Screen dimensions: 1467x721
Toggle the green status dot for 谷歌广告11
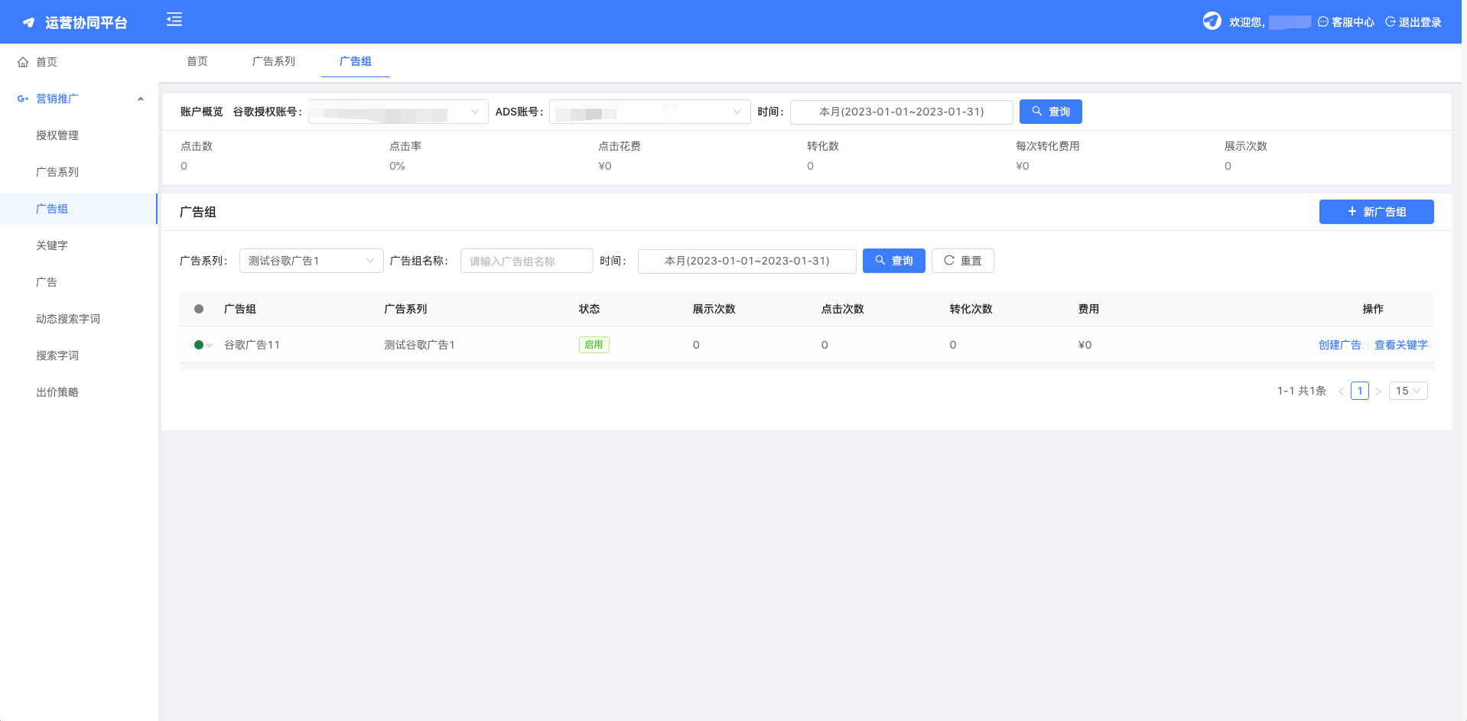tap(199, 345)
